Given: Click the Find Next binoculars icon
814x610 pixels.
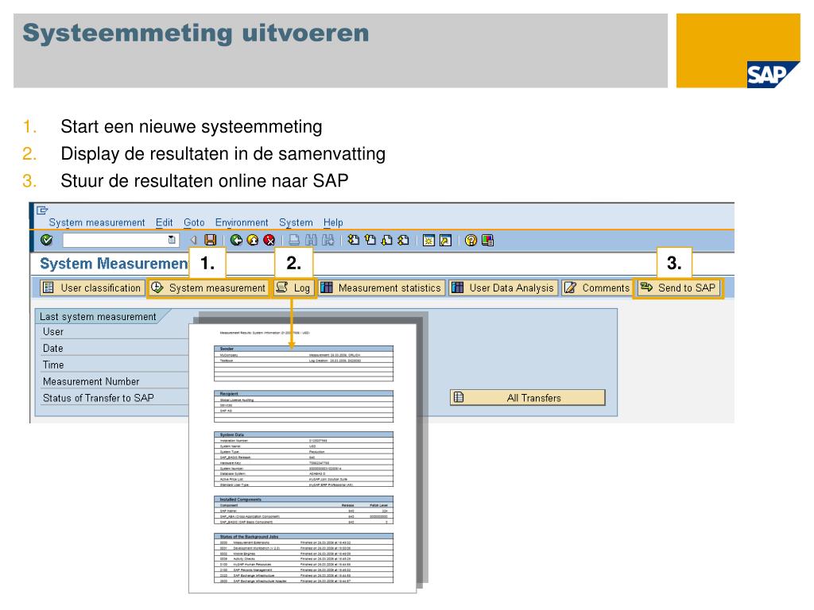Looking at the screenshot, I should coord(328,240).
